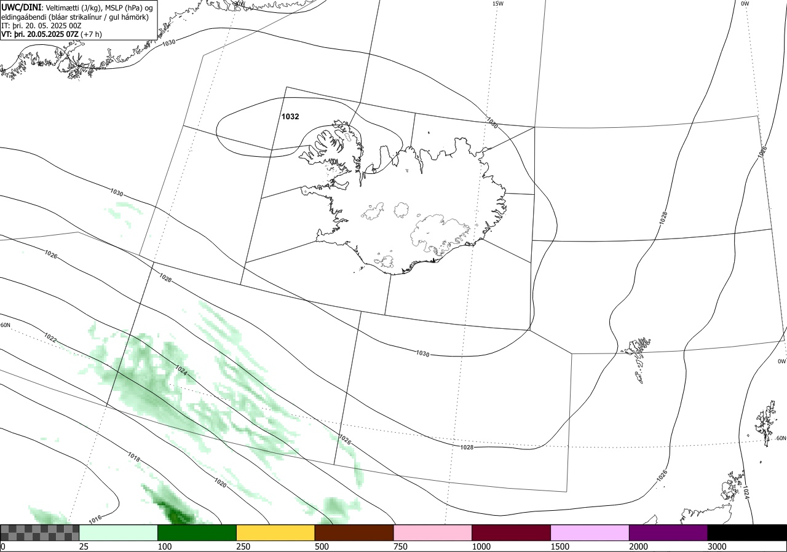Select the black 3000+ legend swatch

[747, 532]
